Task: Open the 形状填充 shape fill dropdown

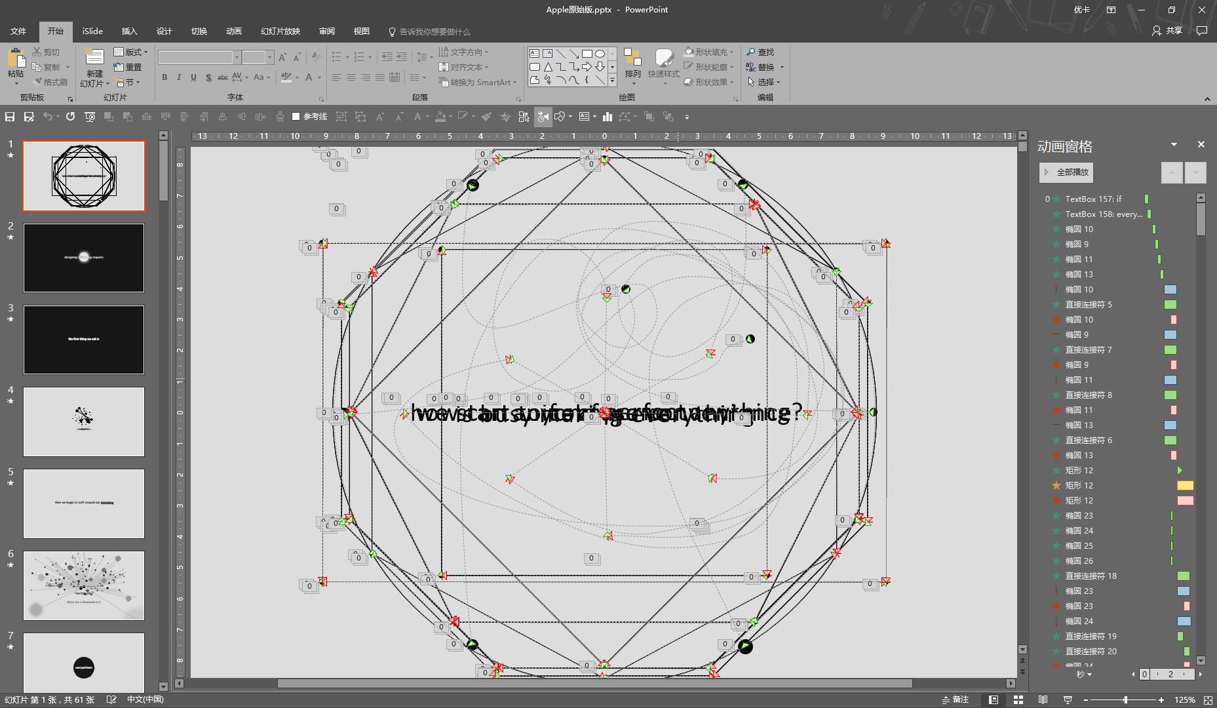Action: pyautogui.click(x=708, y=52)
